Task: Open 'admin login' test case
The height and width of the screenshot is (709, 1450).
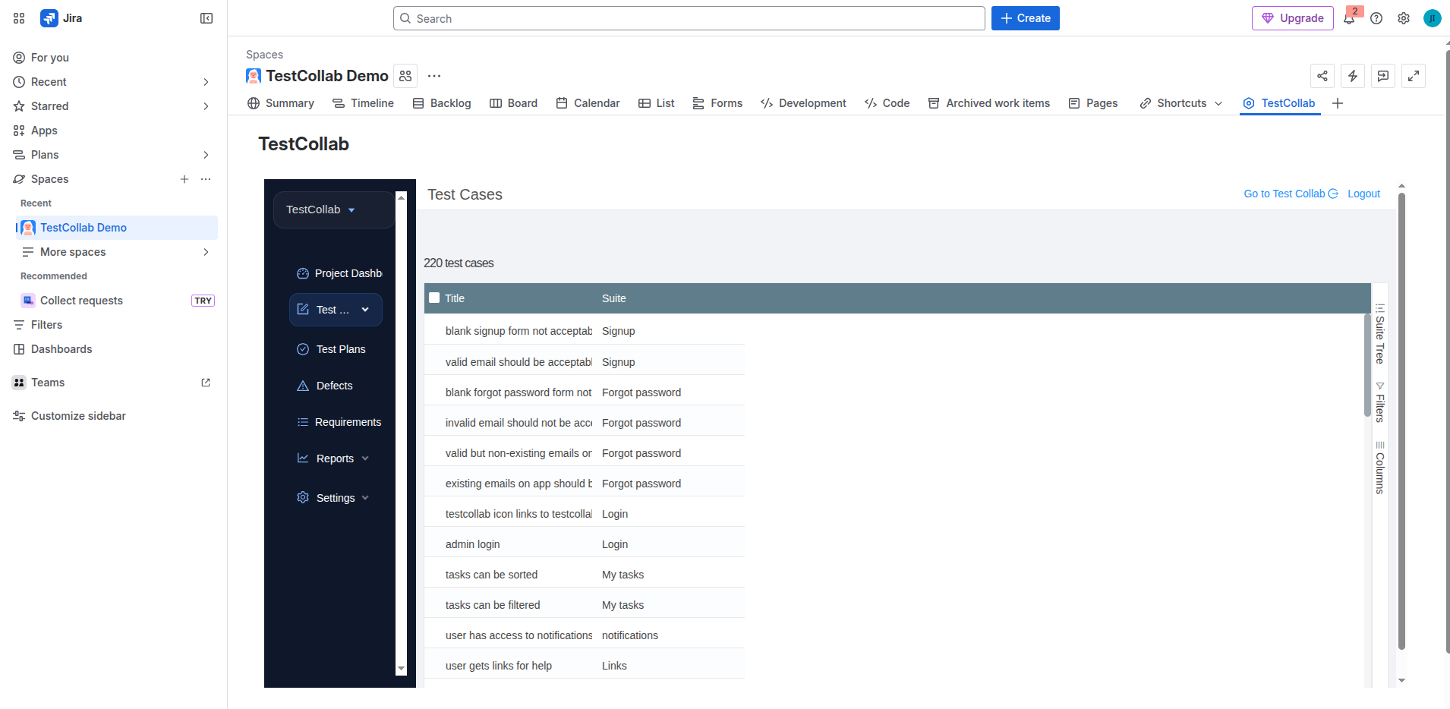Action: tap(472, 544)
